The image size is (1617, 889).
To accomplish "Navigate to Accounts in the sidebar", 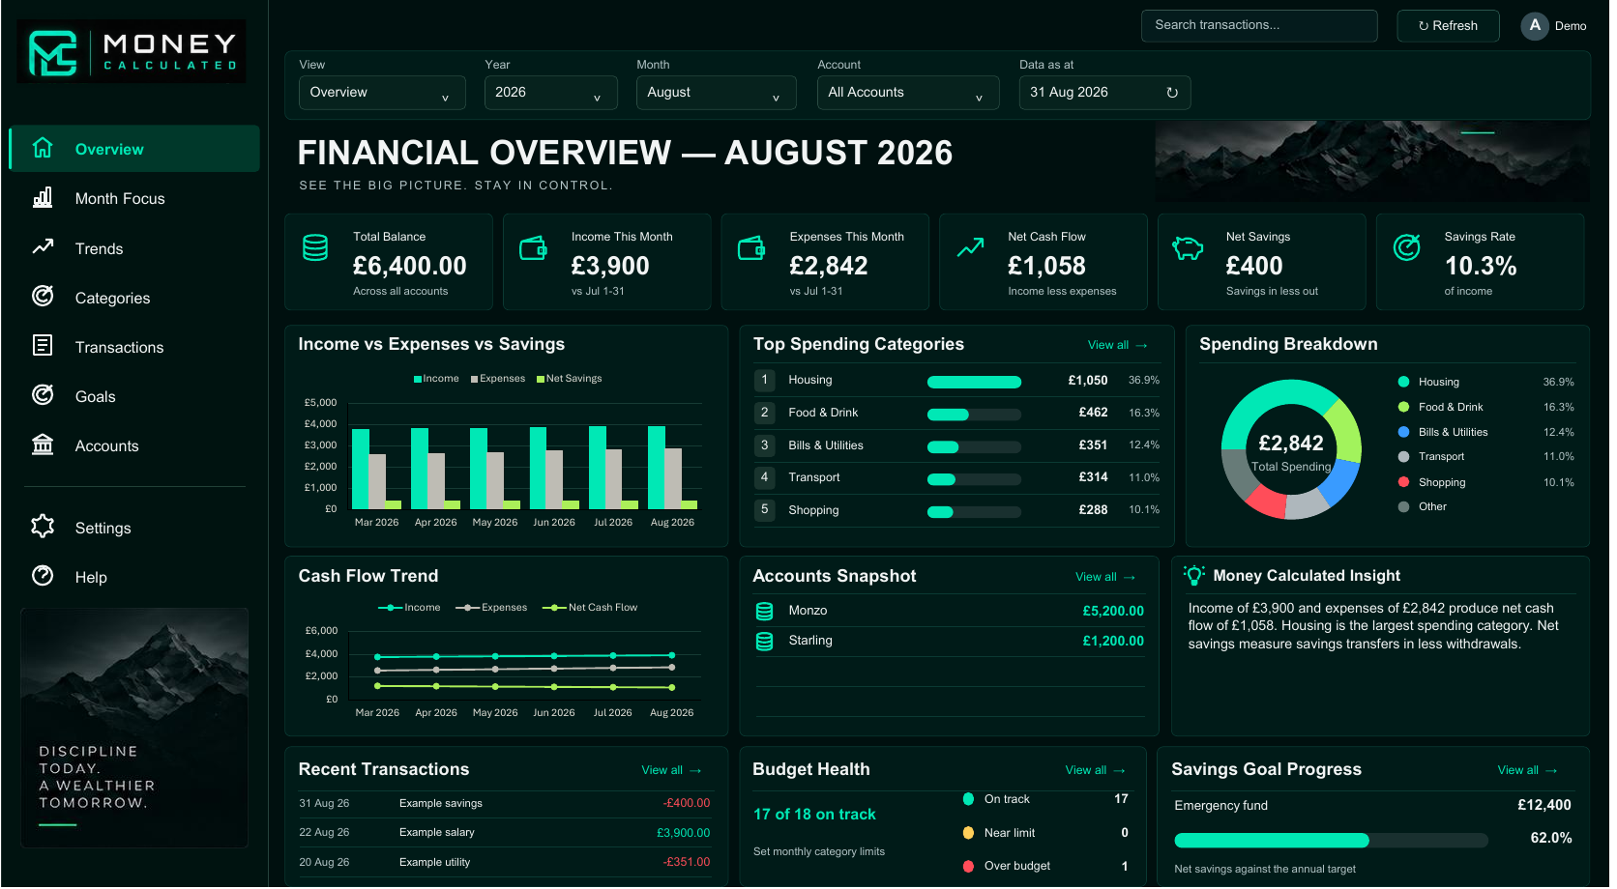I will coord(134,445).
